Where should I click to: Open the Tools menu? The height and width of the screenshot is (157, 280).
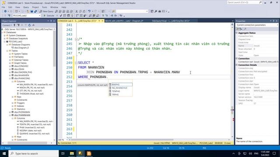coord(45,7)
